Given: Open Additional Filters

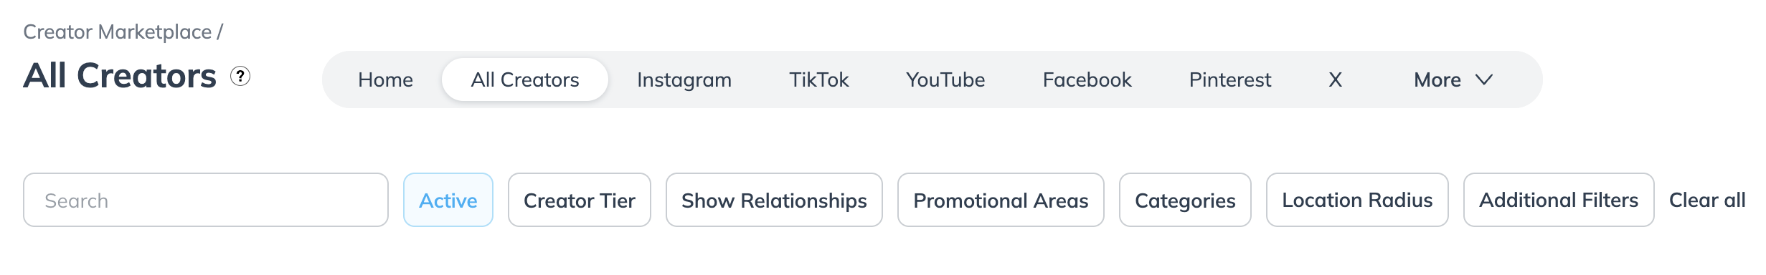Looking at the screenshot, I should [1559, 200].
